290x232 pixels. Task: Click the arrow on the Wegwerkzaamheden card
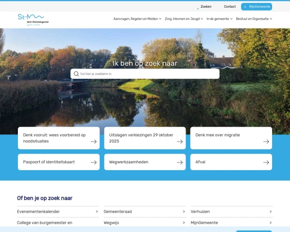(180, 162)
